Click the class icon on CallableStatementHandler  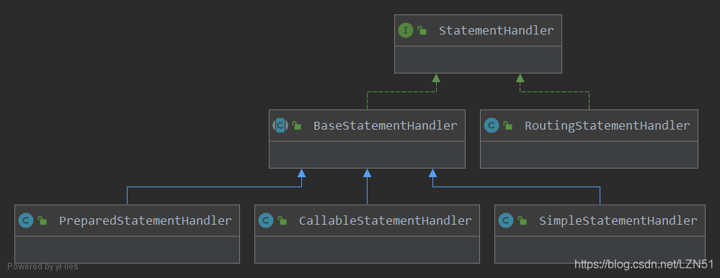(x=266, y=220)
